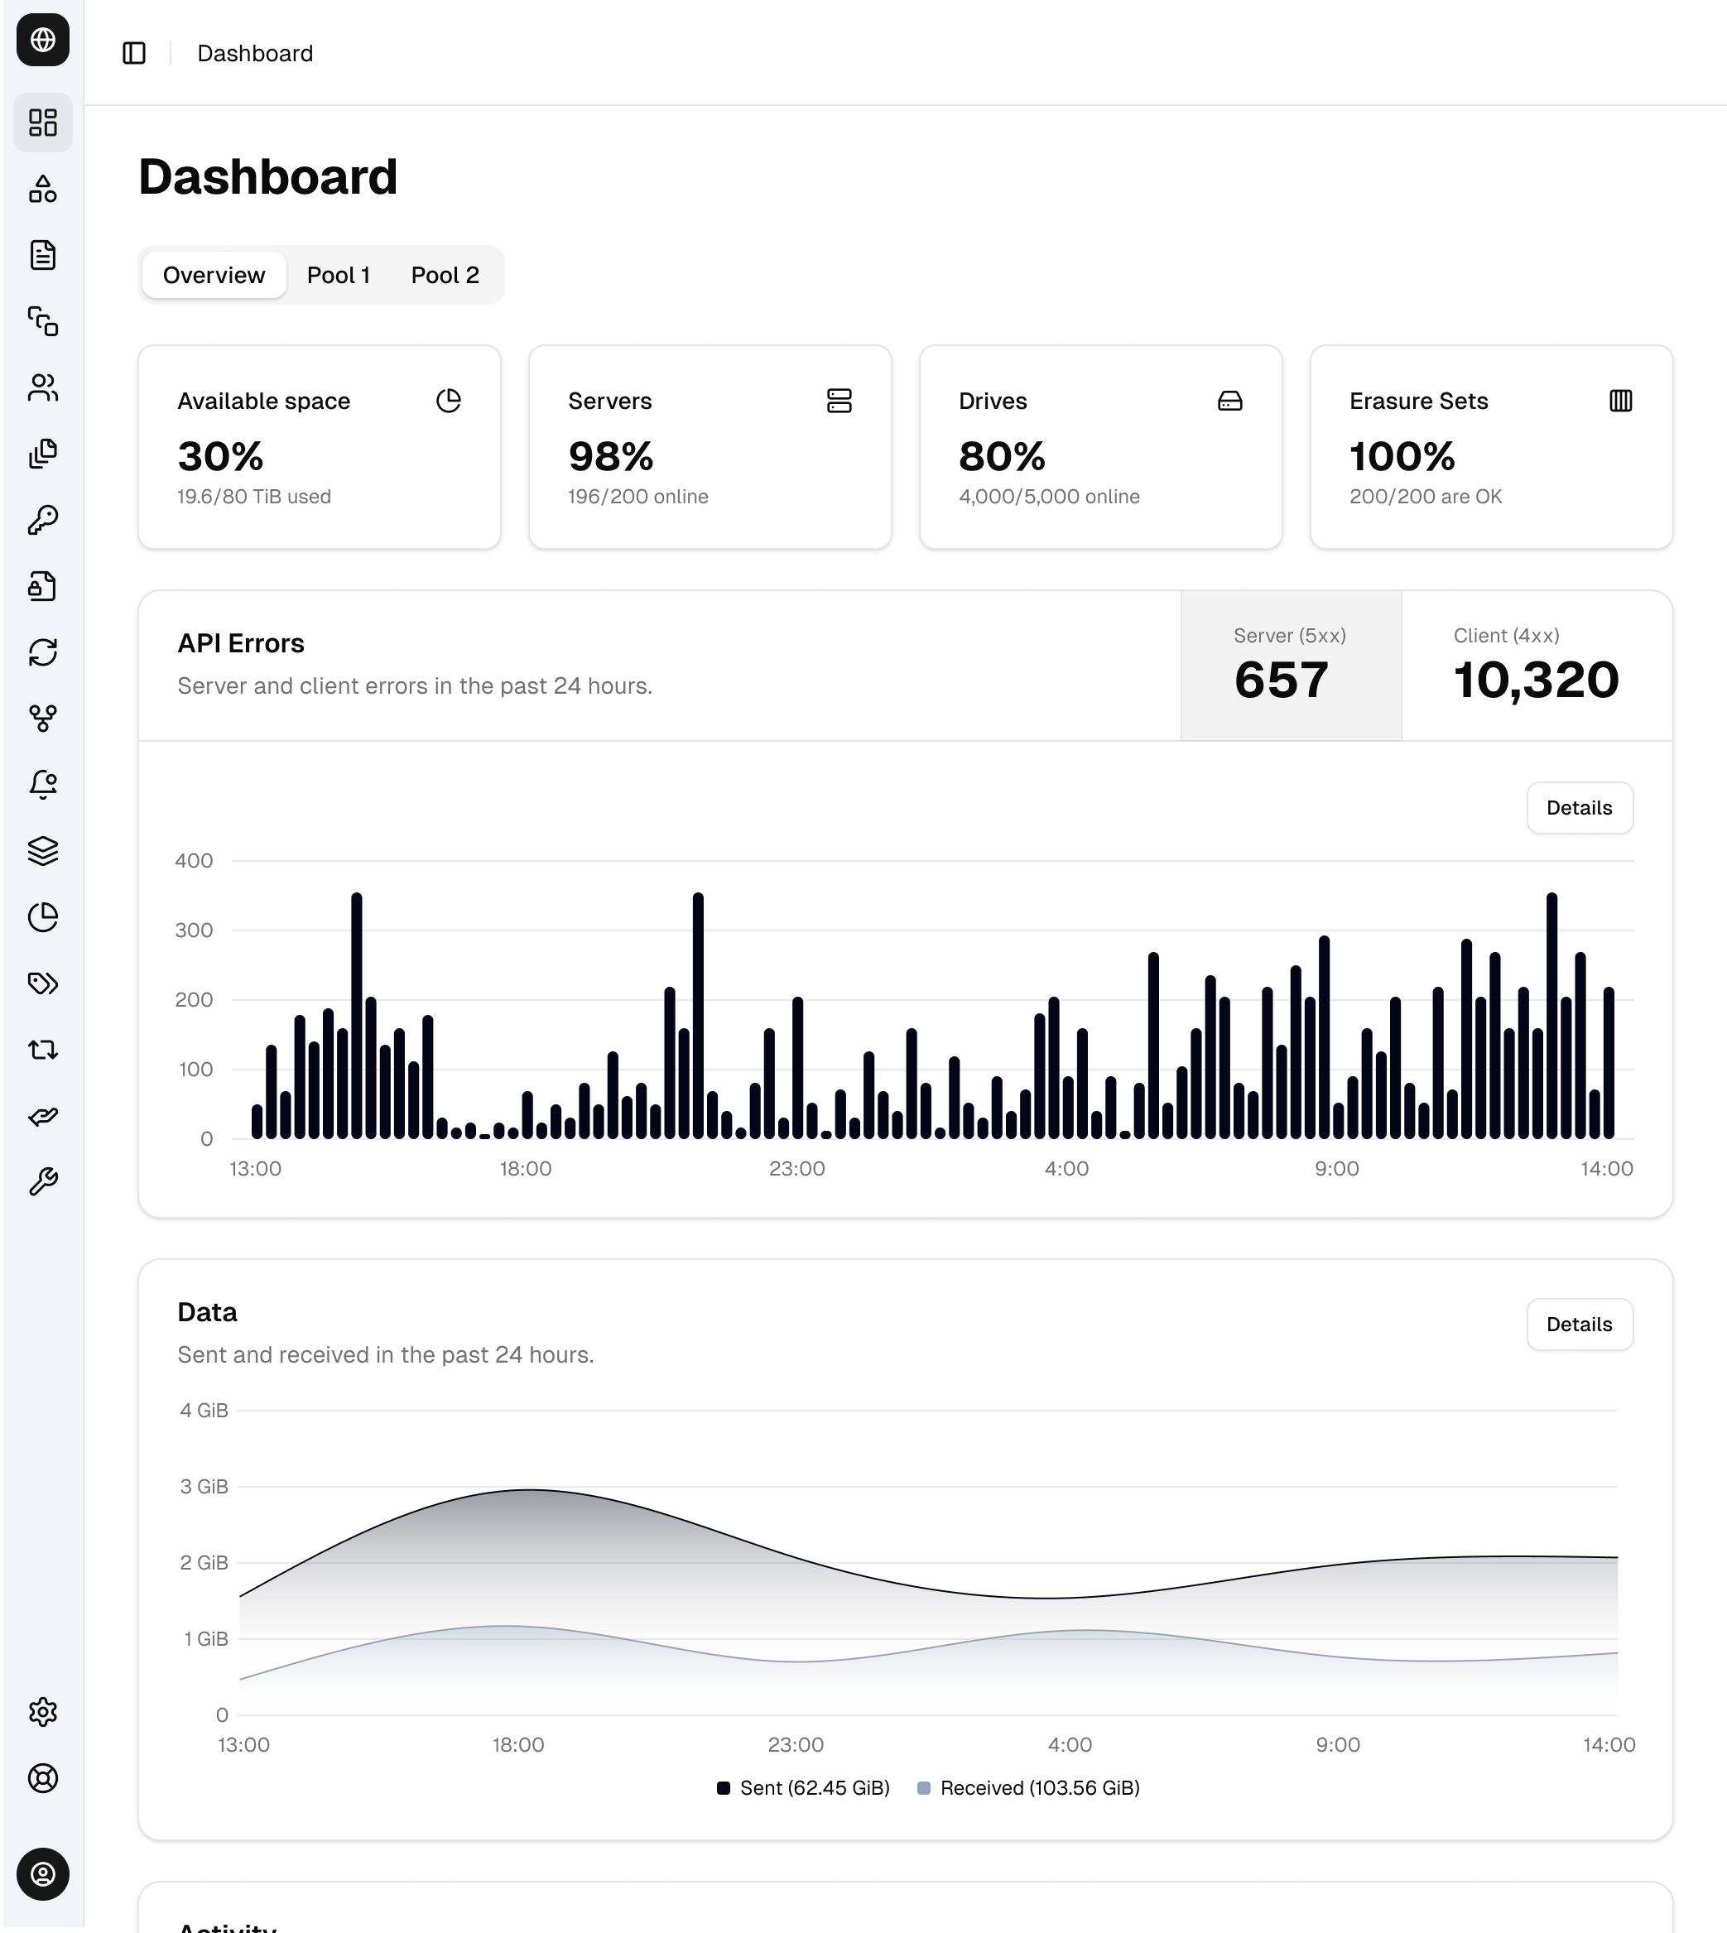
Task: Click the "196/200 online" text
Action: [x=637, y=498]
